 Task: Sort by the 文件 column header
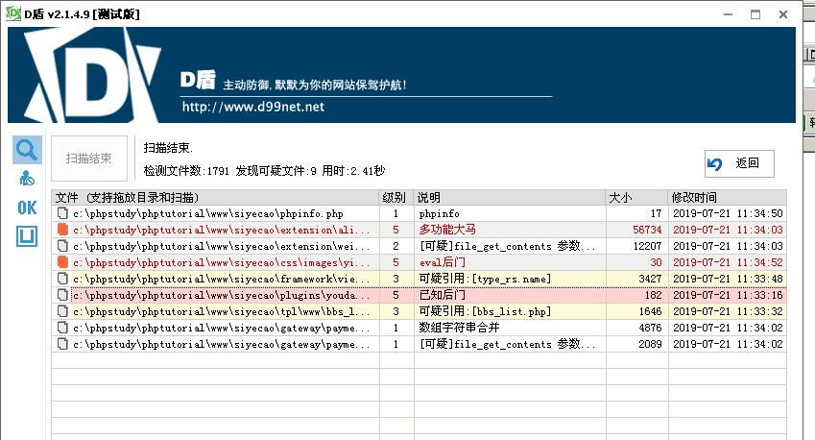[215, 198]
